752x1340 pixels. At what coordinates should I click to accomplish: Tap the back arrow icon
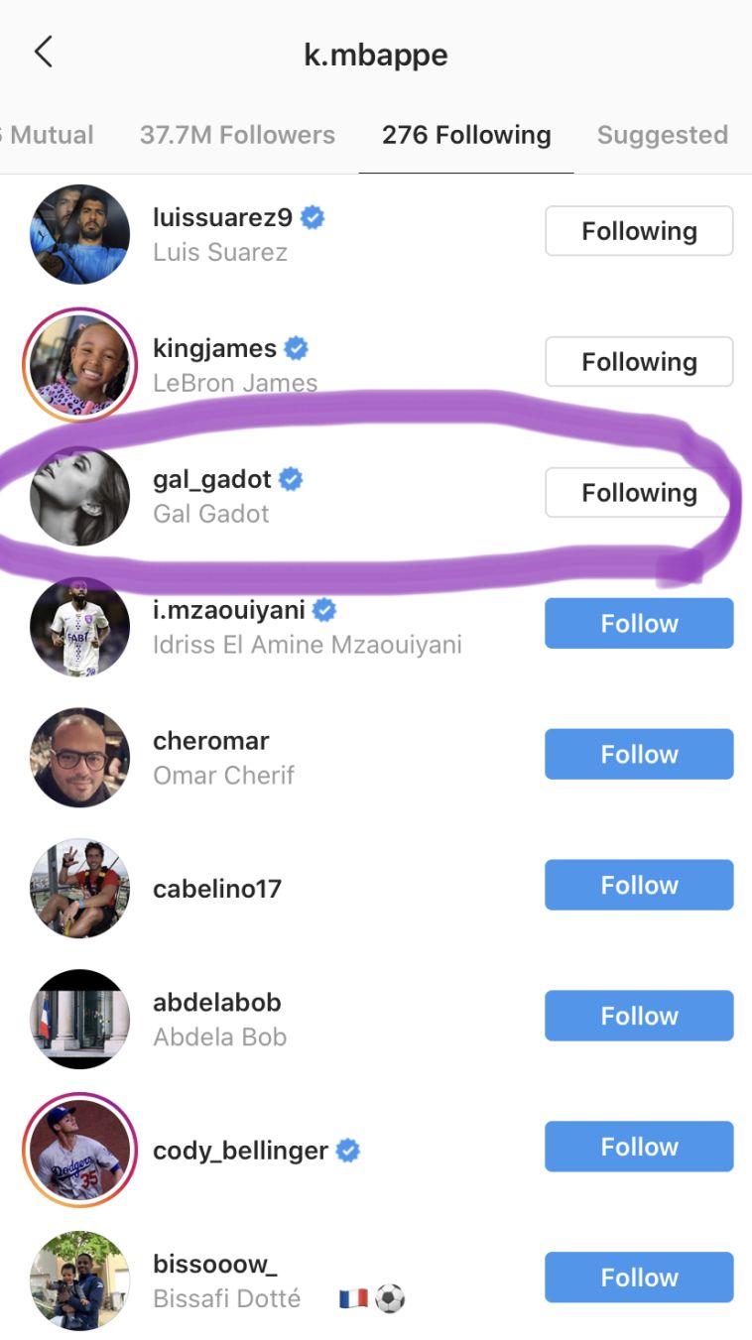43,52
